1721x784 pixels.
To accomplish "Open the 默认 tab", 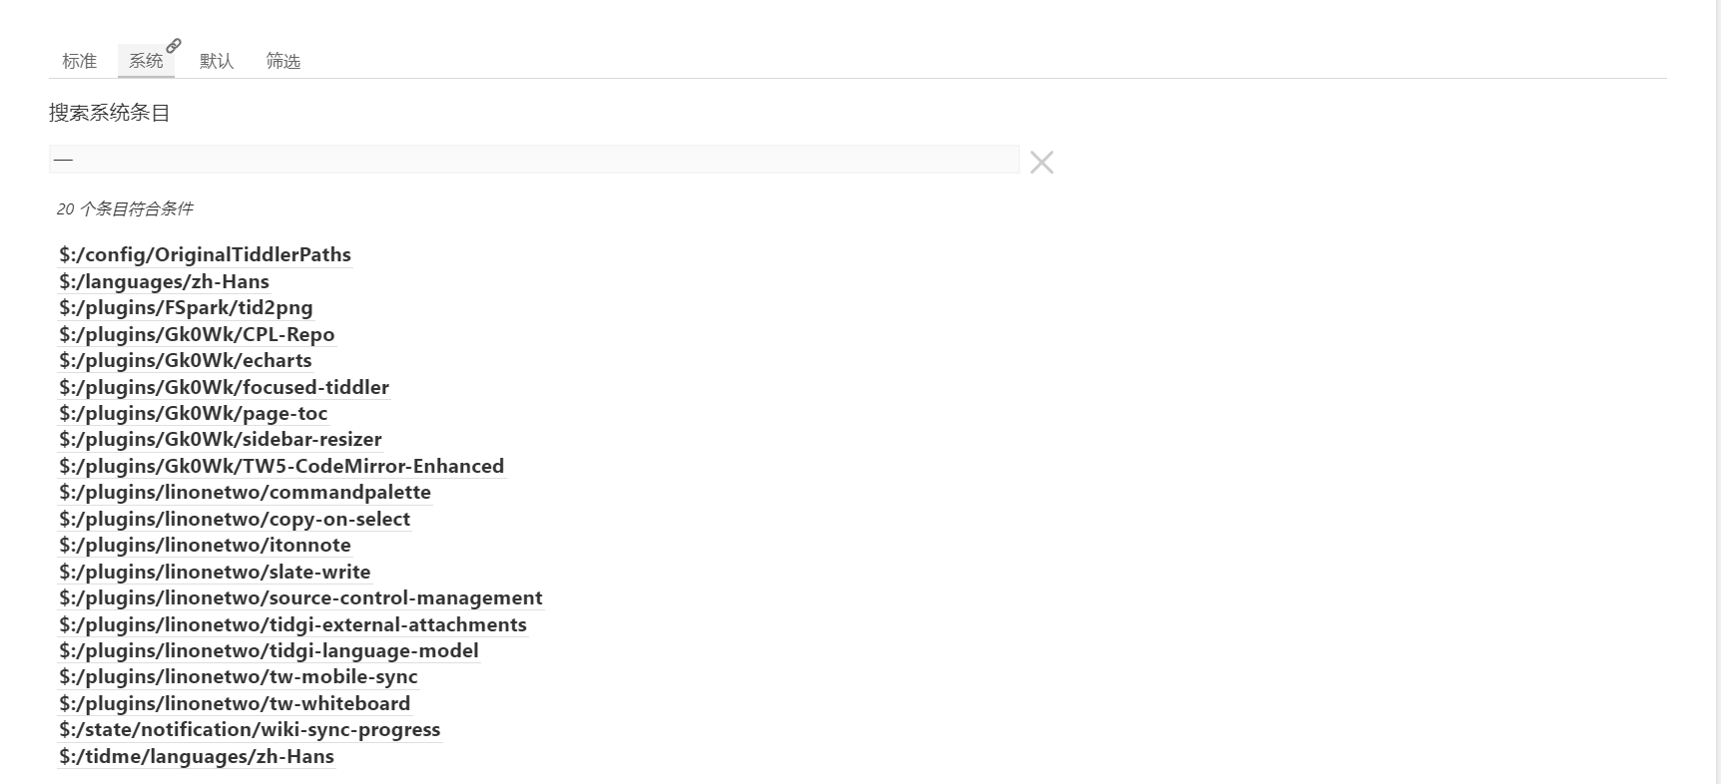I will click(217, 61).
